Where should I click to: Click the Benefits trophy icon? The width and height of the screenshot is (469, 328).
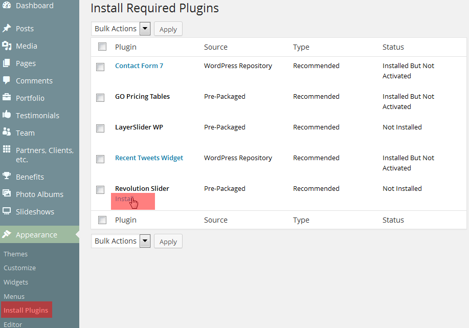[x=7, y=177]
